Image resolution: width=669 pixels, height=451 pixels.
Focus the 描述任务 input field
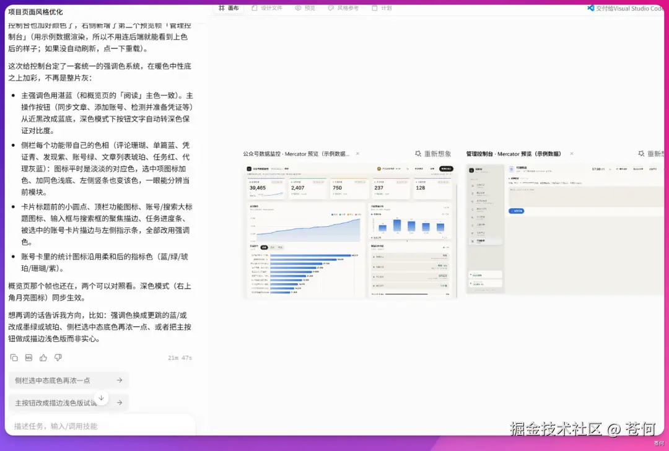[100, 426]
